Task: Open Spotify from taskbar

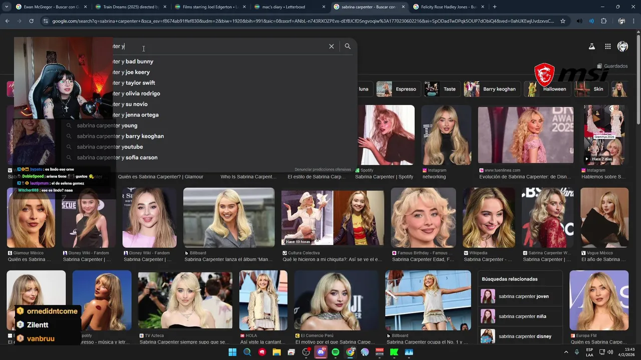Action: pos(336,352)
